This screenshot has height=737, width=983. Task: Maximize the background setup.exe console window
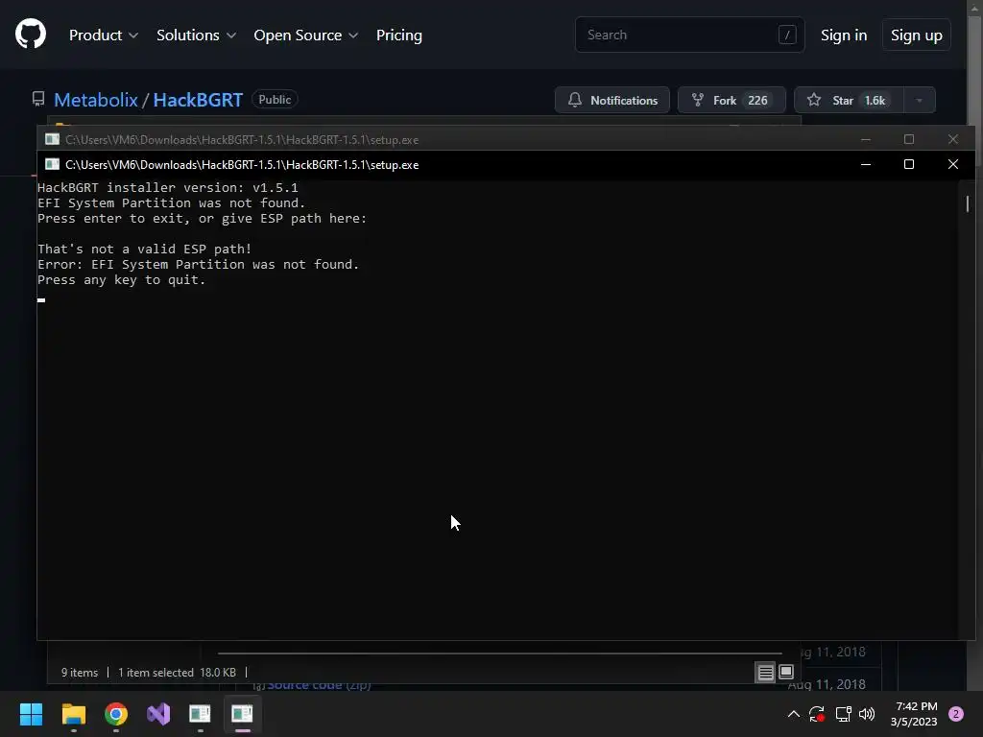908,139
